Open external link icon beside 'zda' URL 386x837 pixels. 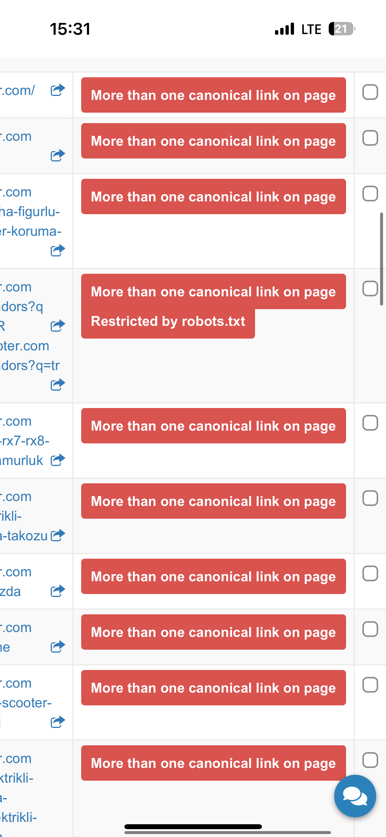pos(58,591)
